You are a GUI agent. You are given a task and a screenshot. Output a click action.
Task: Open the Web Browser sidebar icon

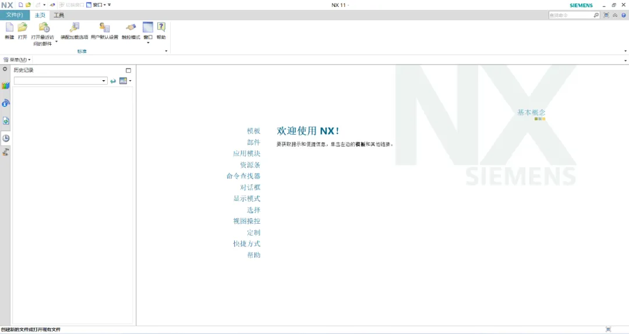point(6,121)
